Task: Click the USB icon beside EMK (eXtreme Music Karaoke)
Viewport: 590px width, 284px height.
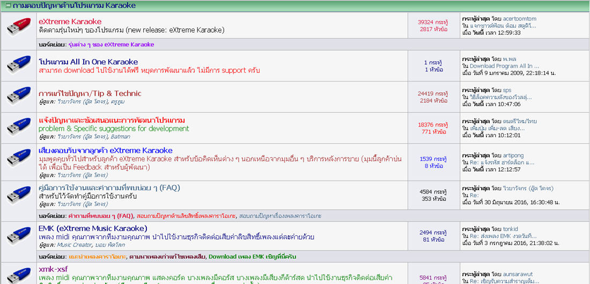Action: click(18, 236)
